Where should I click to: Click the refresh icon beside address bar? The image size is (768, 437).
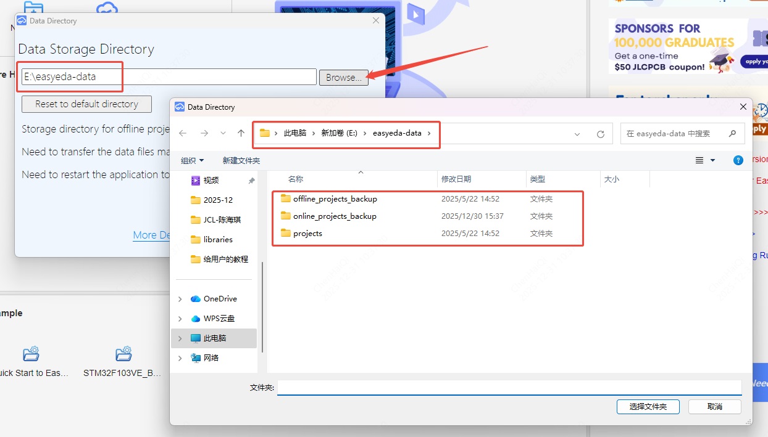click(600, 134)
